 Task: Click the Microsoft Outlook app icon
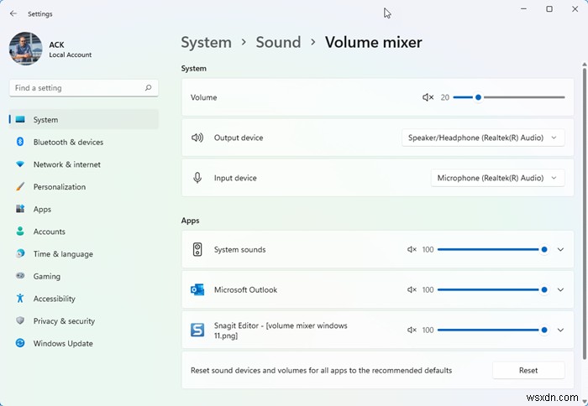point(197,289)
